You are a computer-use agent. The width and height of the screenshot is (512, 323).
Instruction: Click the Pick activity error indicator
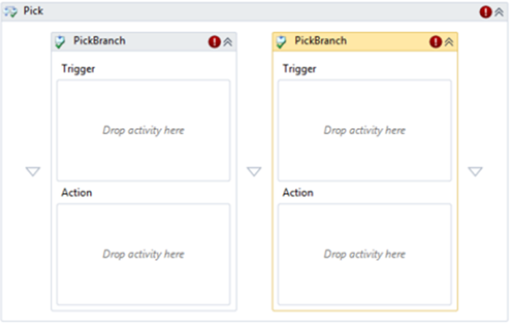485,12
